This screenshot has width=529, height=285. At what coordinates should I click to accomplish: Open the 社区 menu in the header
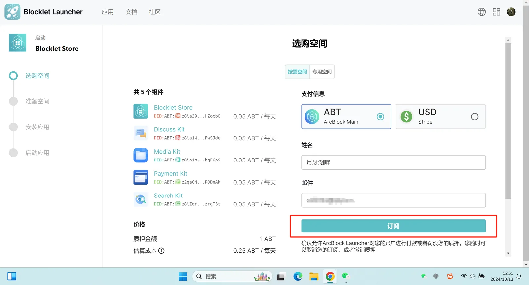pyautogui.click(x=155, y=12)
